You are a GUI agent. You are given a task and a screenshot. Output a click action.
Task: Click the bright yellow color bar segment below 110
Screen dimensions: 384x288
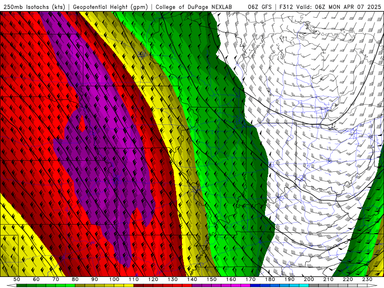point(129,286)
